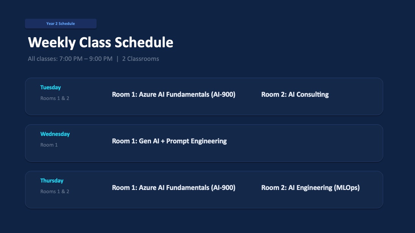The width and height of the screenshot is (415, 233).
Task: Click the Year 2 Schedule badge
Action: (61, 24)
